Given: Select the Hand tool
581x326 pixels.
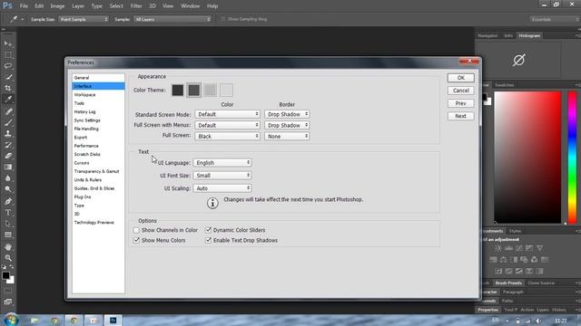Looking at the screenshot, I should pos(8,247).
